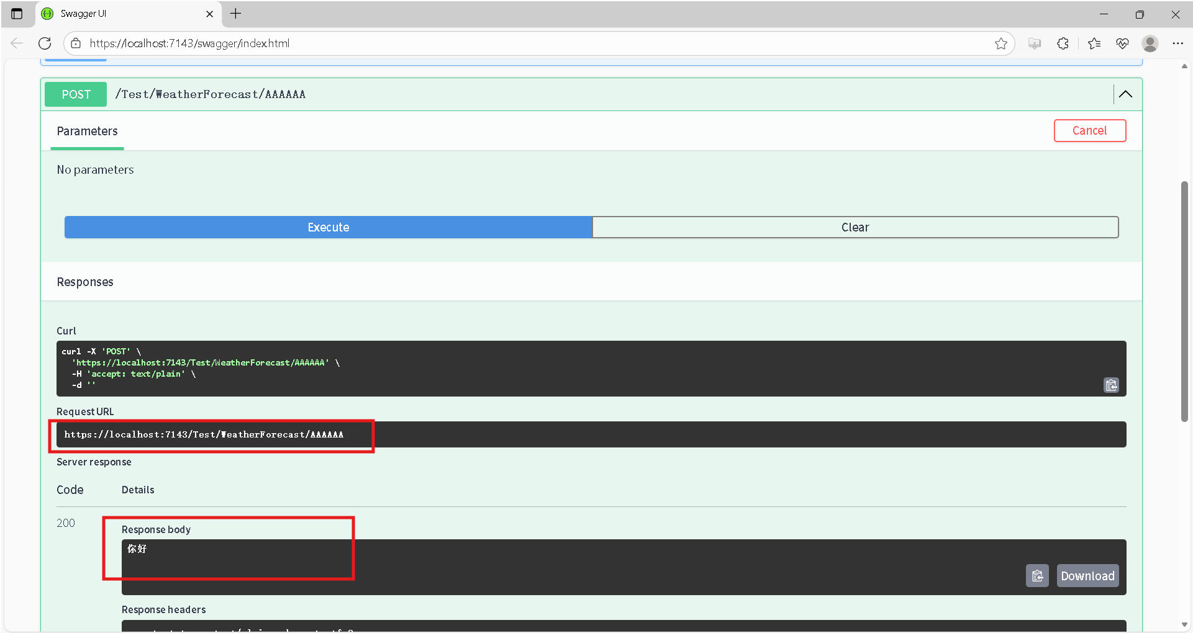Open tab actions menu icon

click(x=17, y=14)
